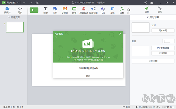The height and width of the screenshot is (109, 176).
Task: Switch to the 动画 animation tab
Action: click(160, 10)
